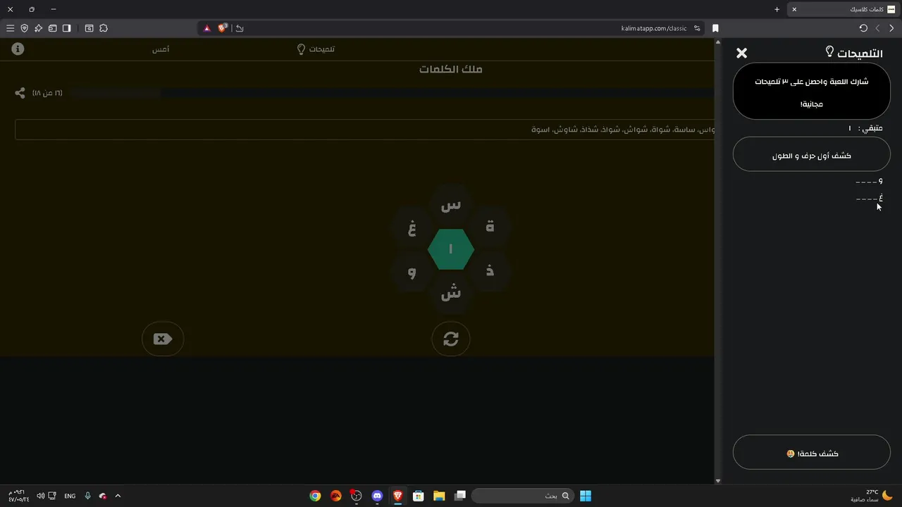Click the browser back navigation arrow
Image resolution: width=902 pixels, height=507 pixels.
891,28
